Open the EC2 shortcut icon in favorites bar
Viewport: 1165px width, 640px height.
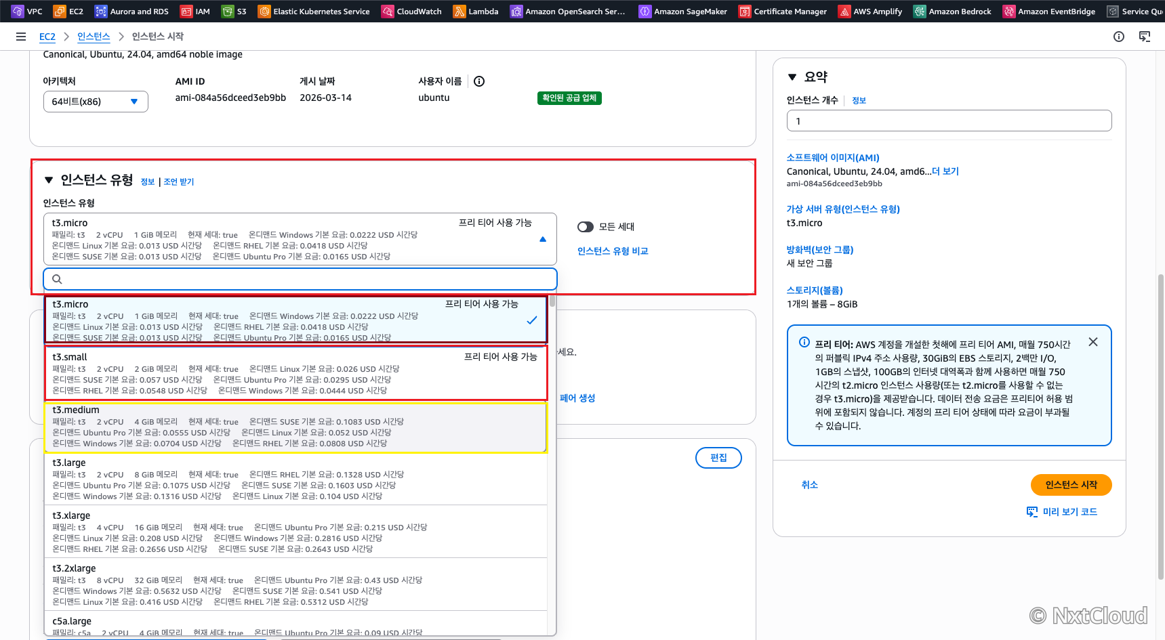point(60,12)
